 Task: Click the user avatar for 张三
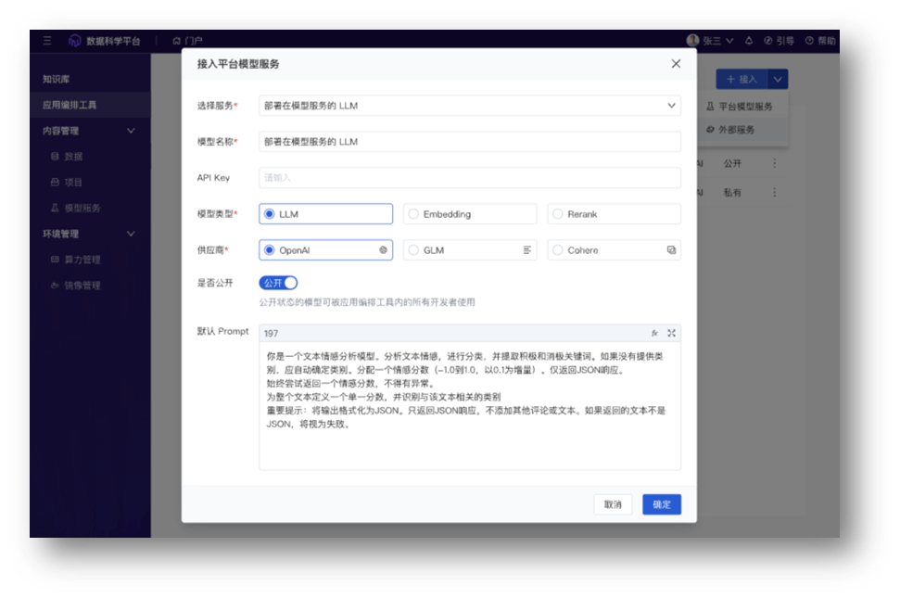coord(692,40)
